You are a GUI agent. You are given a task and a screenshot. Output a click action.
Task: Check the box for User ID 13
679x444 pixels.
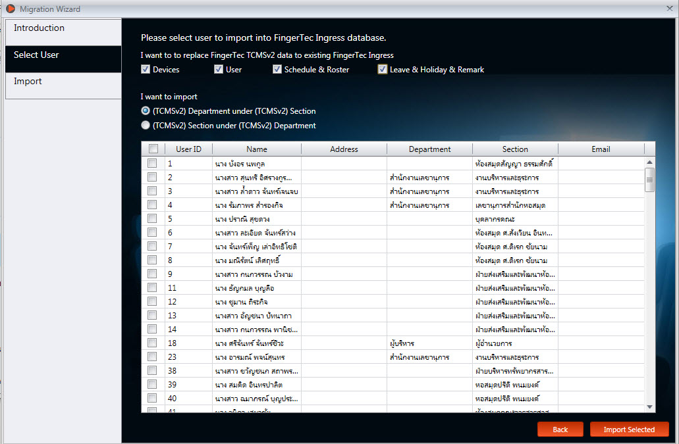[152, 316]
